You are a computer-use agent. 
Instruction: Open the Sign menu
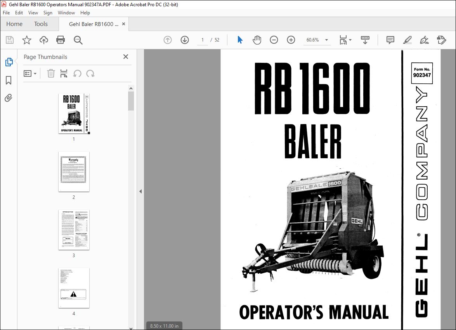48,13
